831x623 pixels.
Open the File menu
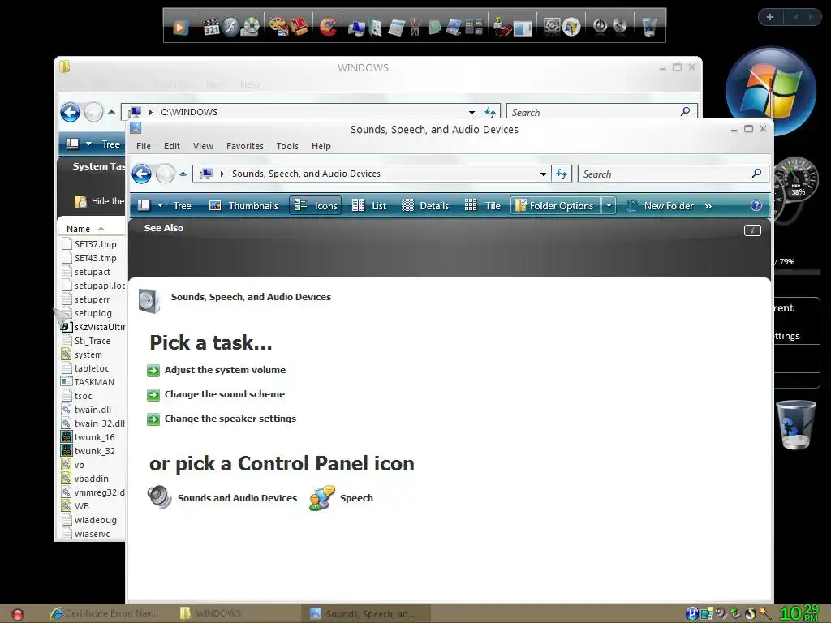click(x=144, y=146)
